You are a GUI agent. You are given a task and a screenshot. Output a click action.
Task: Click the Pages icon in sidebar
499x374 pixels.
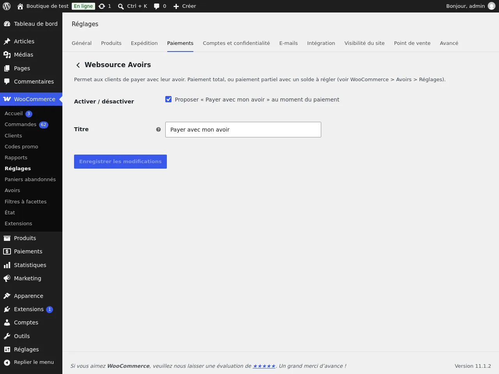pyautogui.click(x=7, y=68)
